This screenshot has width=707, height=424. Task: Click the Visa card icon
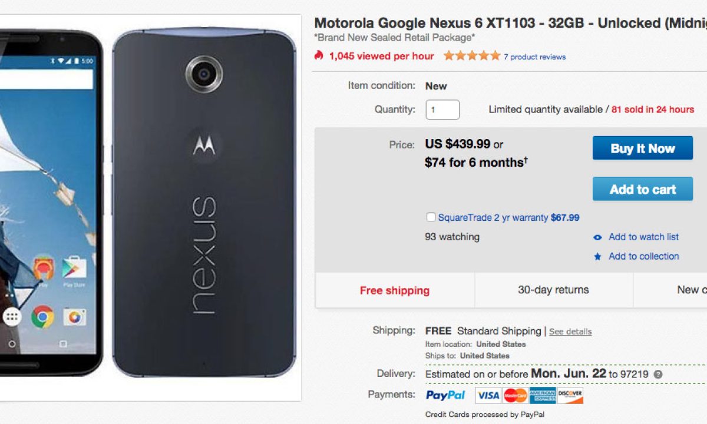(488, 395)
